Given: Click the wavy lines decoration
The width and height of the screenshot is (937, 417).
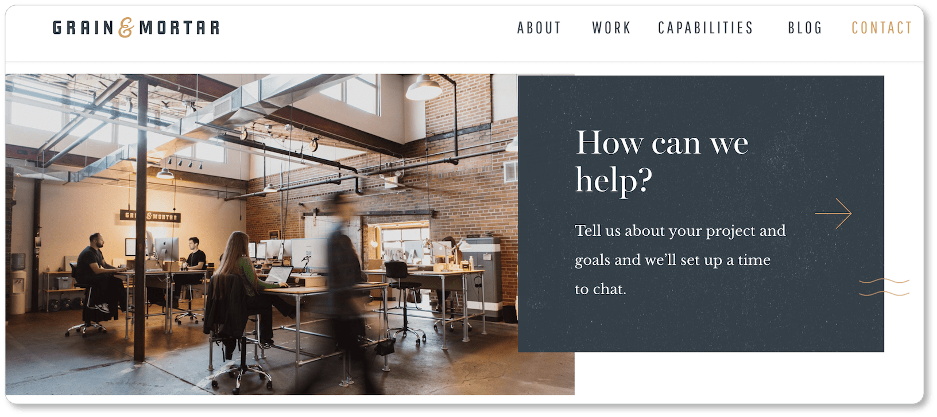Looking at the screenshot, I should [x=884, y=287].
